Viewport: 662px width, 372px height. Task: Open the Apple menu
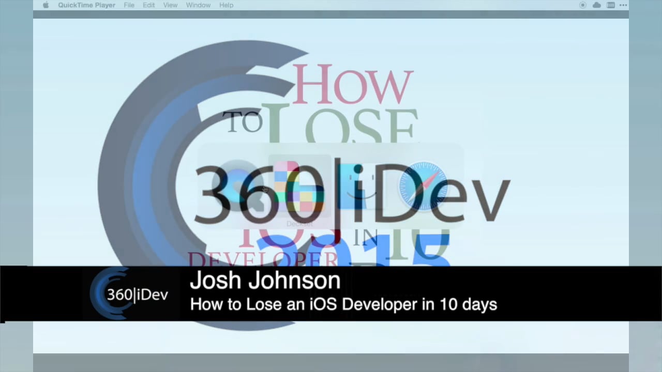click(x=46, y=5)
